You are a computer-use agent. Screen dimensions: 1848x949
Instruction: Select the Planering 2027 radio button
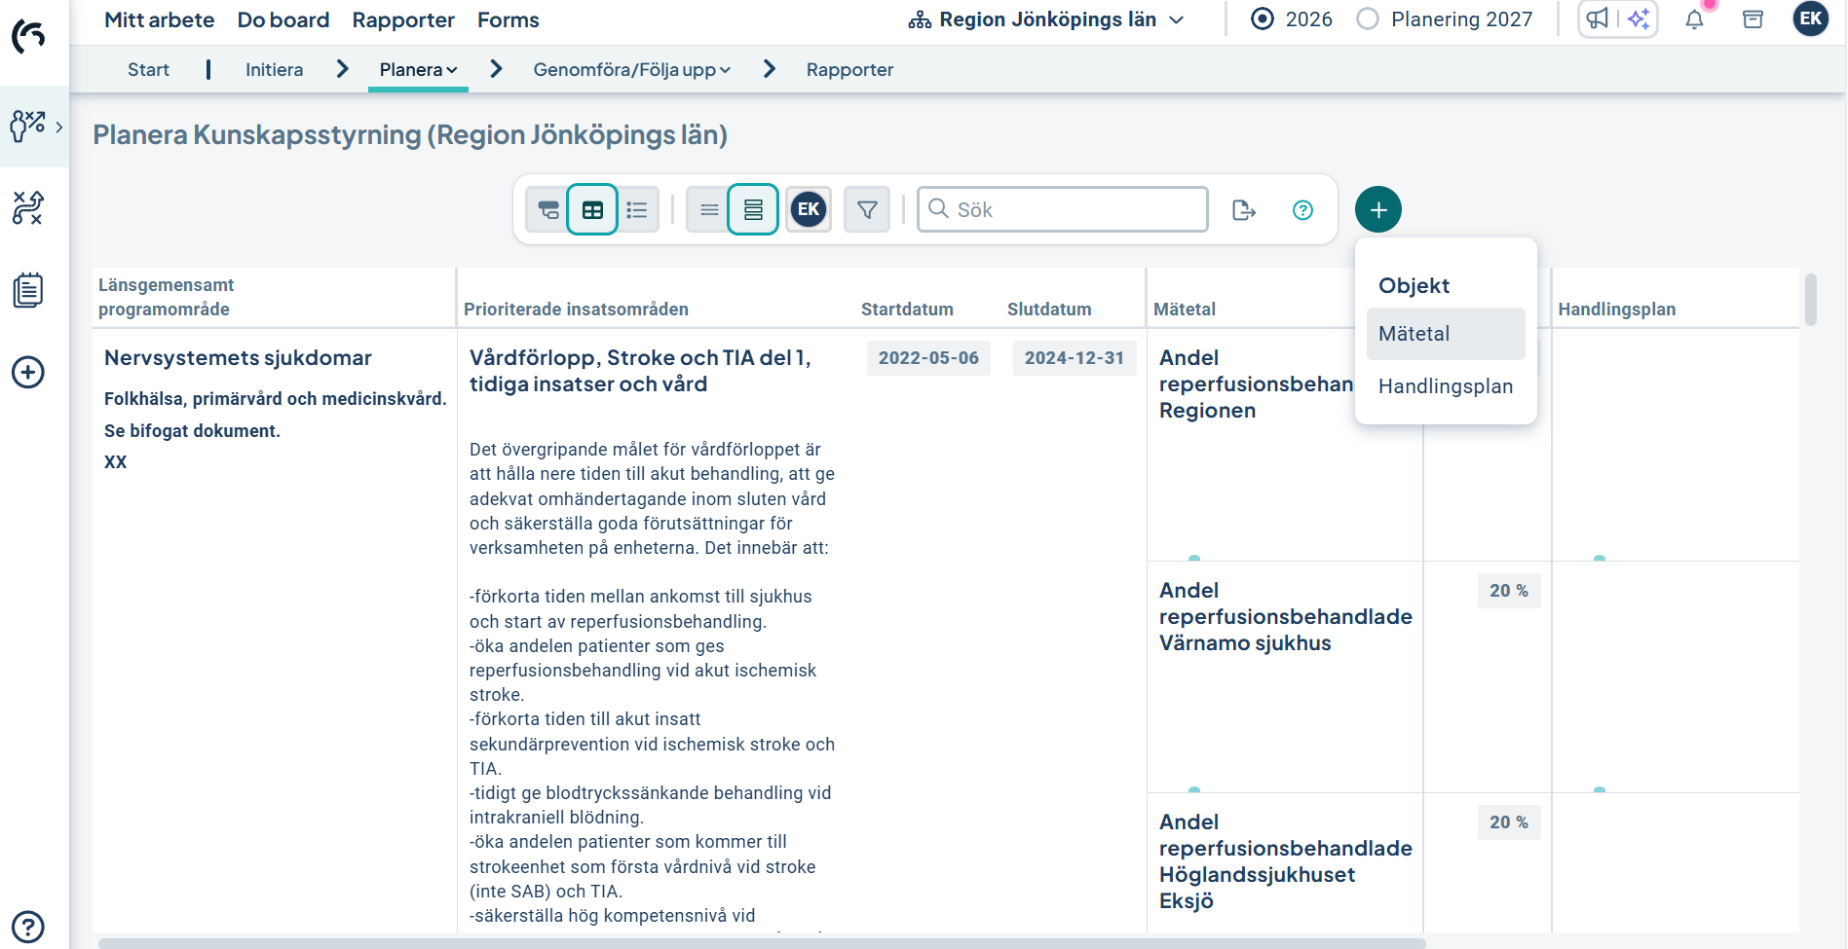[x=1368, y=19]
